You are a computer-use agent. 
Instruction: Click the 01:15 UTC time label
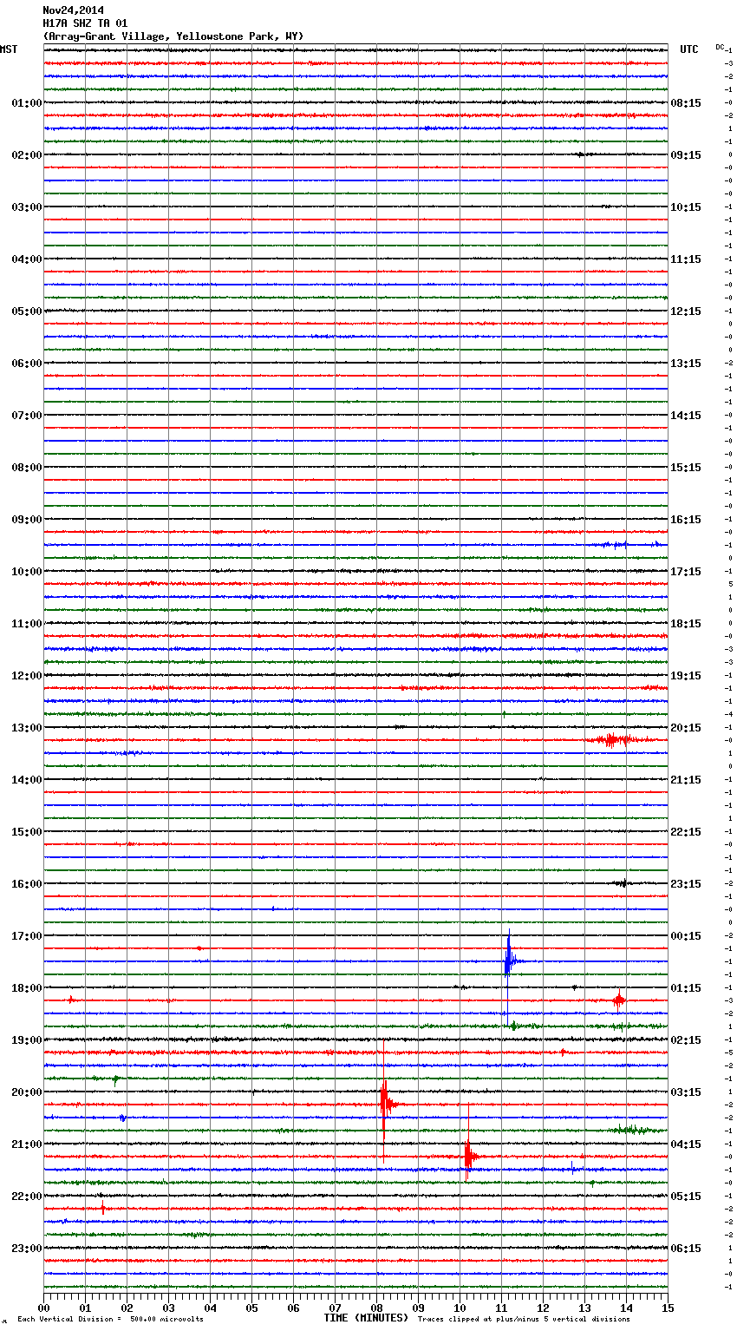(686, 988)
